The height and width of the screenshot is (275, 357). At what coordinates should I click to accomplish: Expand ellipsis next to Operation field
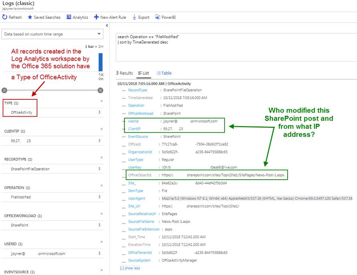(x=124, y=106)
